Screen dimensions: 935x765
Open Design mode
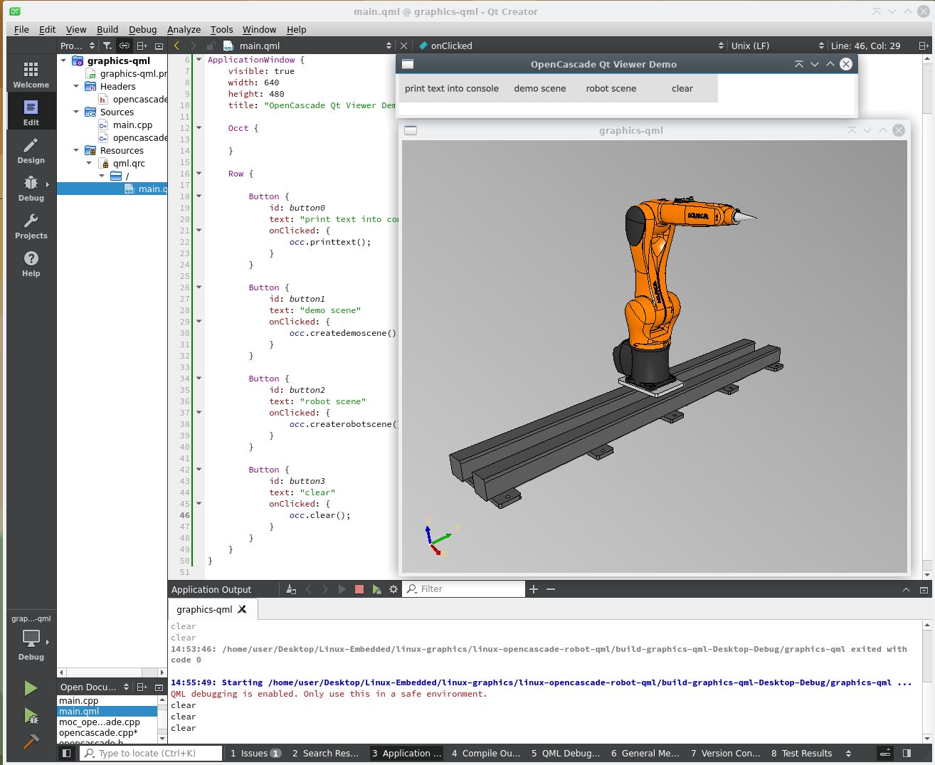[31, 151]
